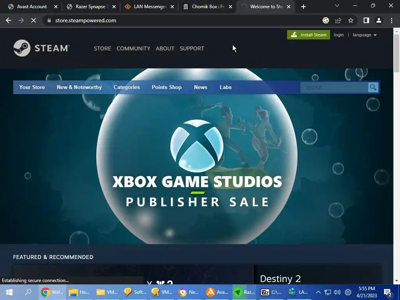
Task: Open the File Explorer Ho... taskbar item
Action: [x=79, y=292]
